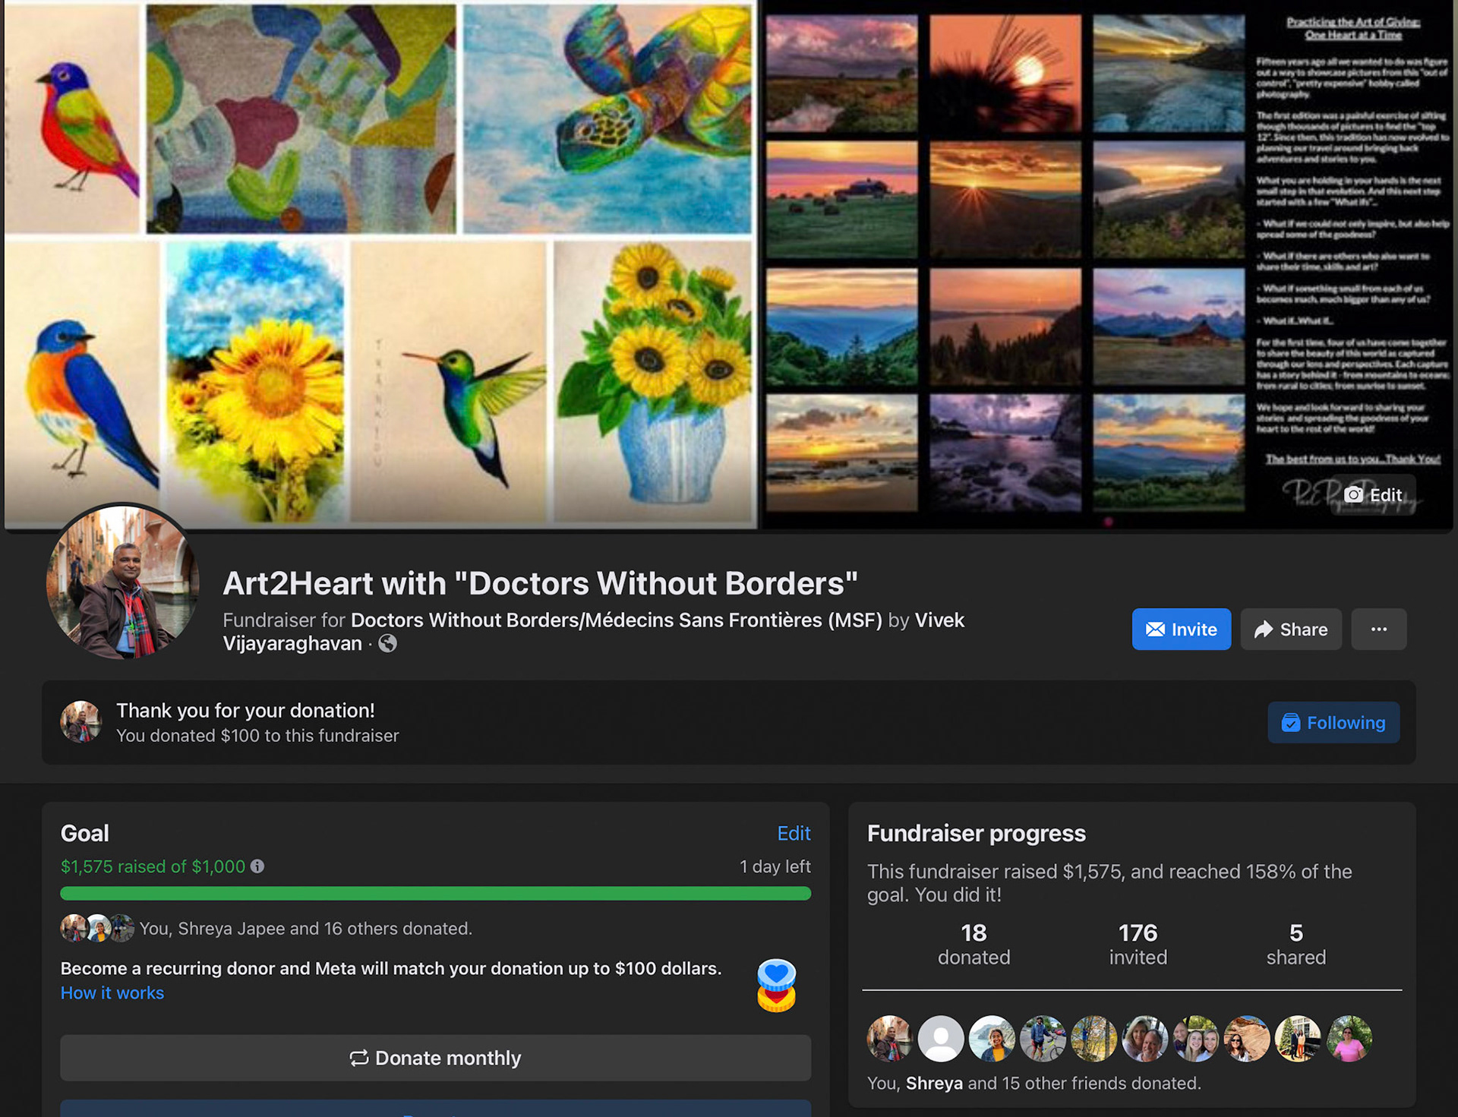
Task: Open the three-dots more options menu
Action: pos(1378,629)
